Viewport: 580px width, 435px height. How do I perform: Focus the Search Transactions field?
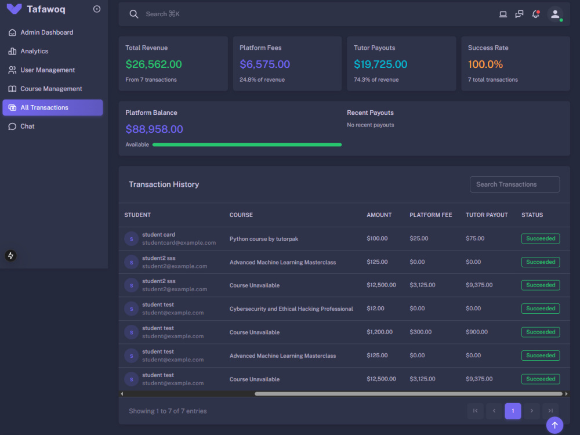514,184
